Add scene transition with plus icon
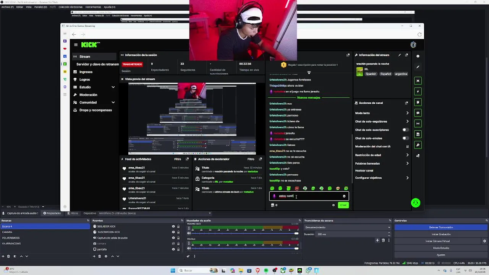Viewport: 489px width, 275px height. coord(377,240)
